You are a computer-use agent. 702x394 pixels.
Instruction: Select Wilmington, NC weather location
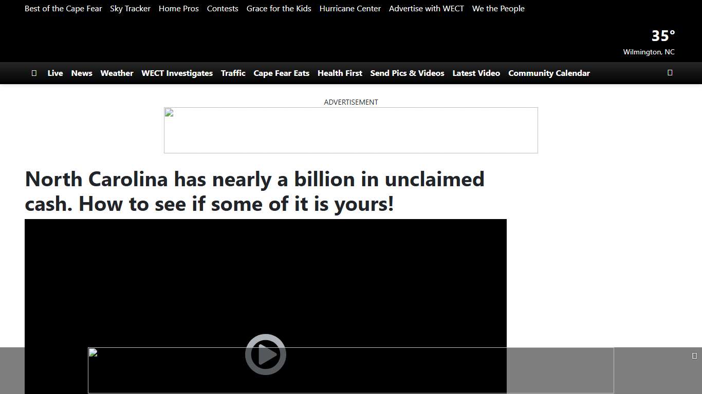(649, 52)
